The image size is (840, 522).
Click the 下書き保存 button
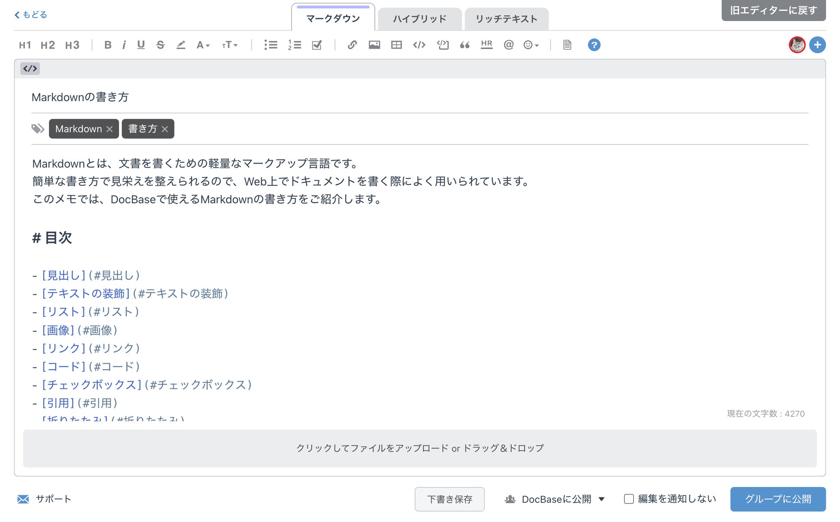click(449, 499)
